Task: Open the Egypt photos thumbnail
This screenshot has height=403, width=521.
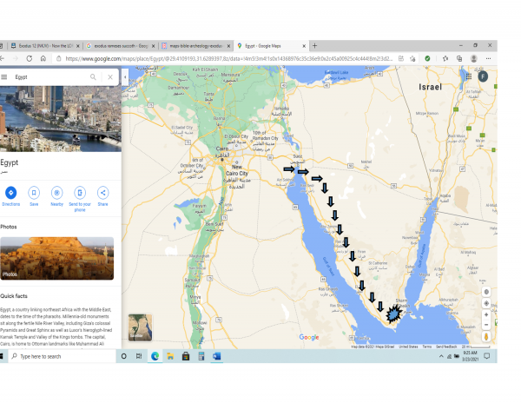Action: pyautogui.click(x=56, y=258)
